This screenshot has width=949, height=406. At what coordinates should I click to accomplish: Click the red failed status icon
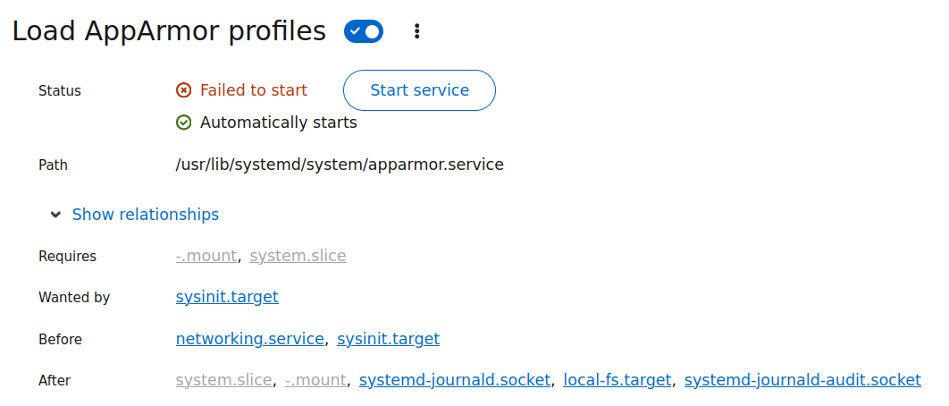coord(184,90)
